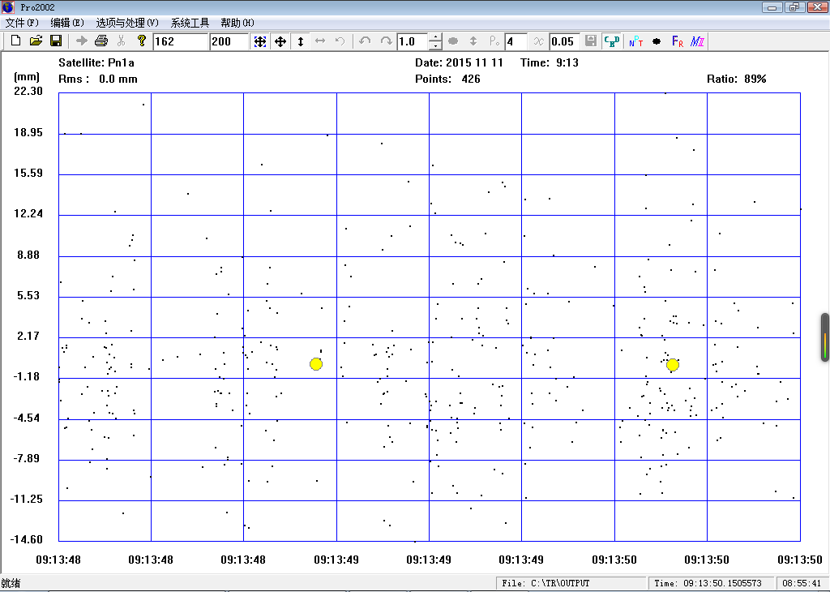Print the plot with the printer icon
The image size is (830, 592).
[x=101, y=41]
